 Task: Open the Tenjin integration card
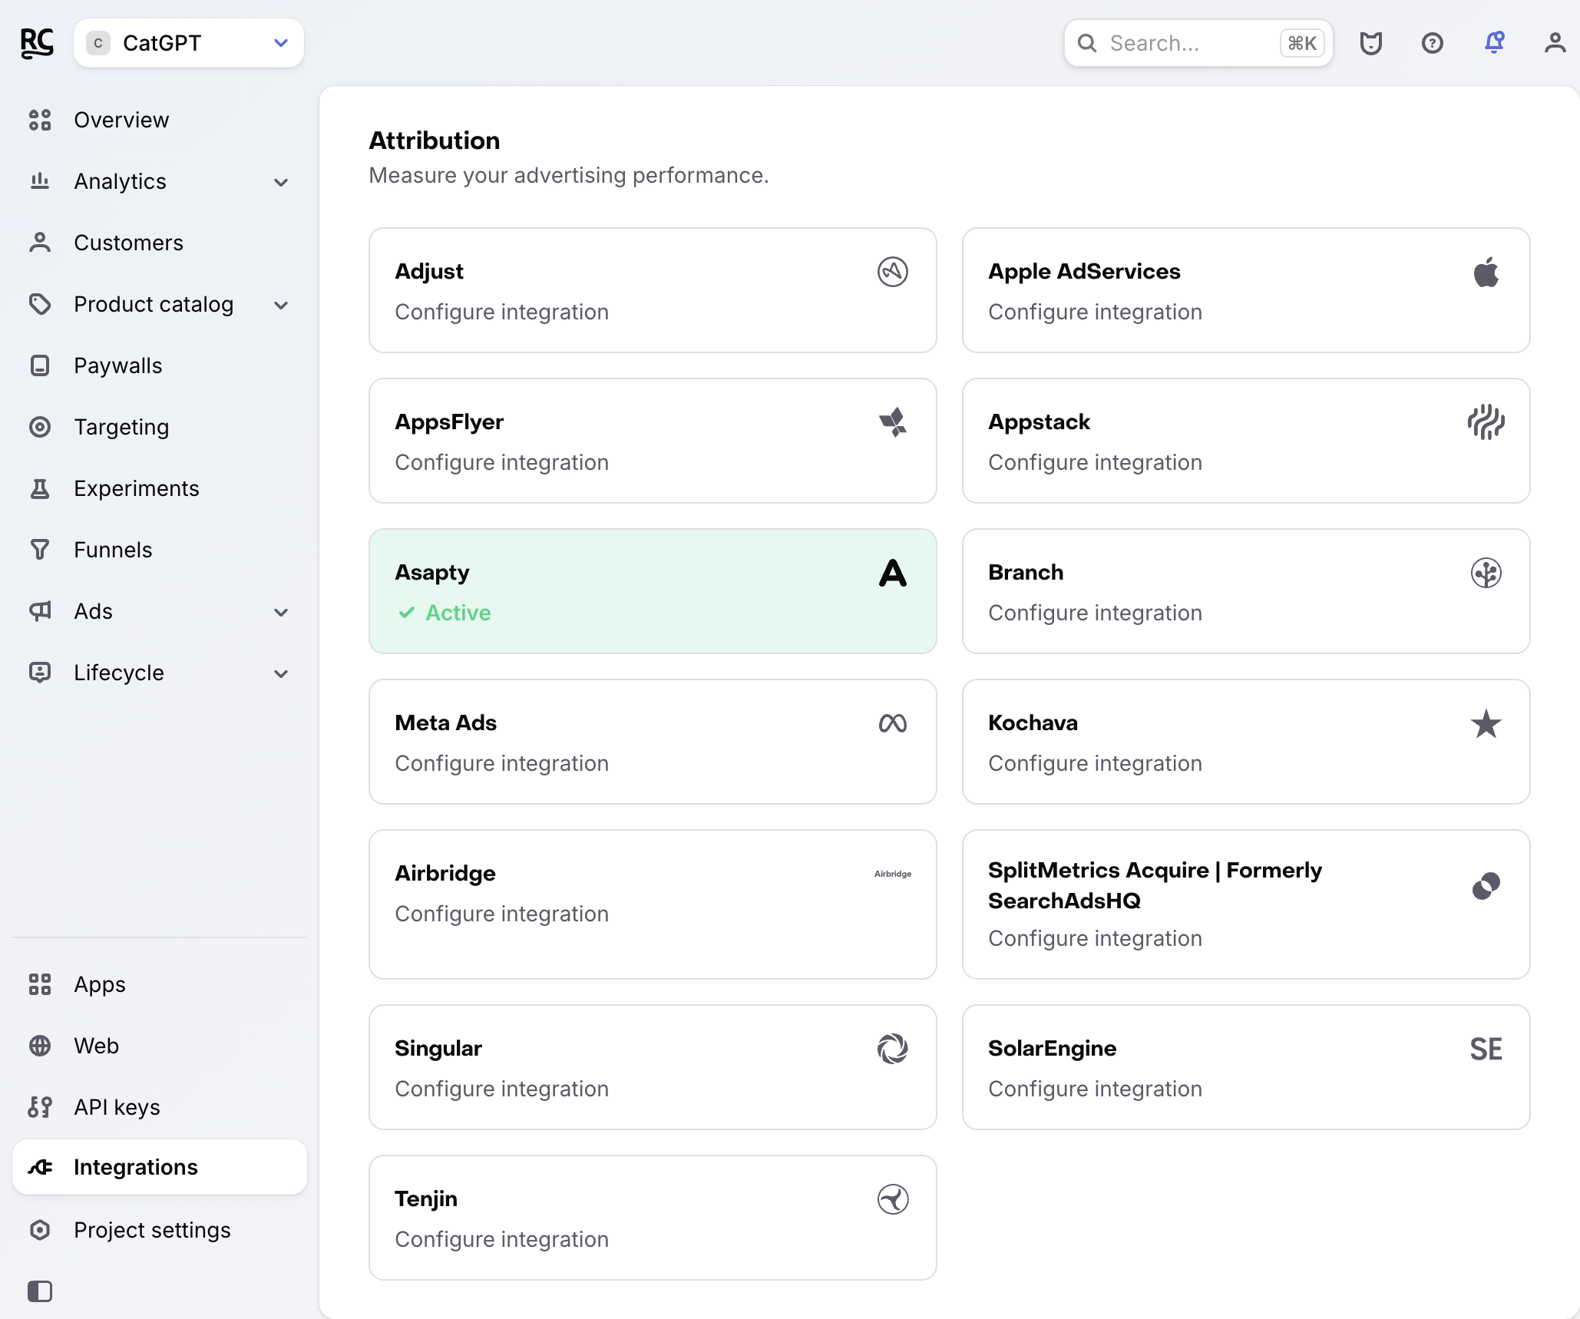click(653, 1218)
